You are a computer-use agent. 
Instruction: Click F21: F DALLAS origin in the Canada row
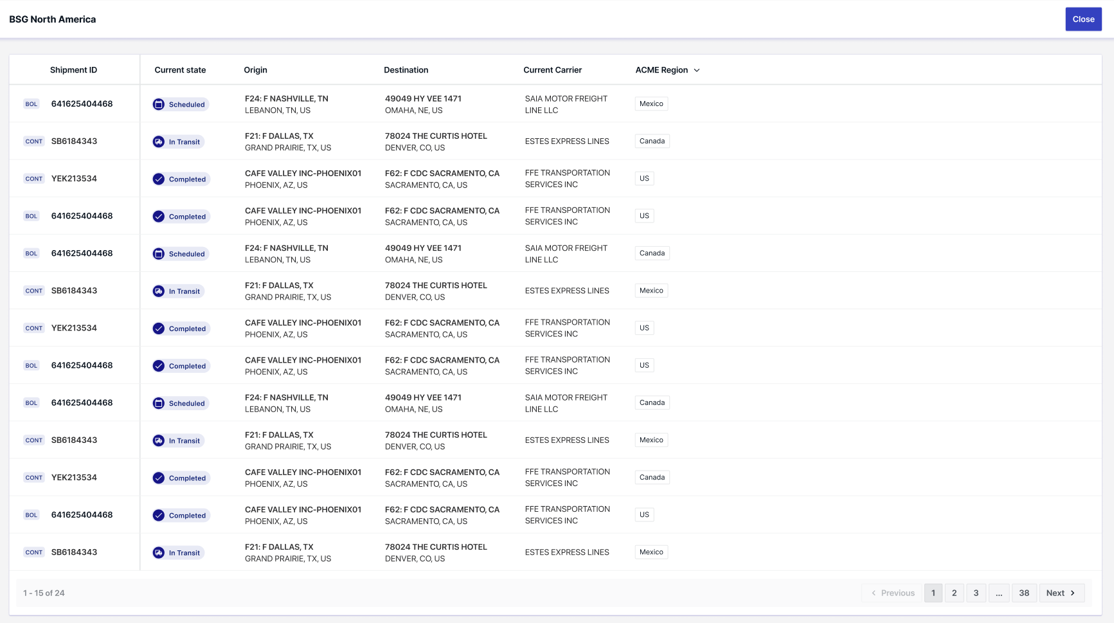pos(279,136)
